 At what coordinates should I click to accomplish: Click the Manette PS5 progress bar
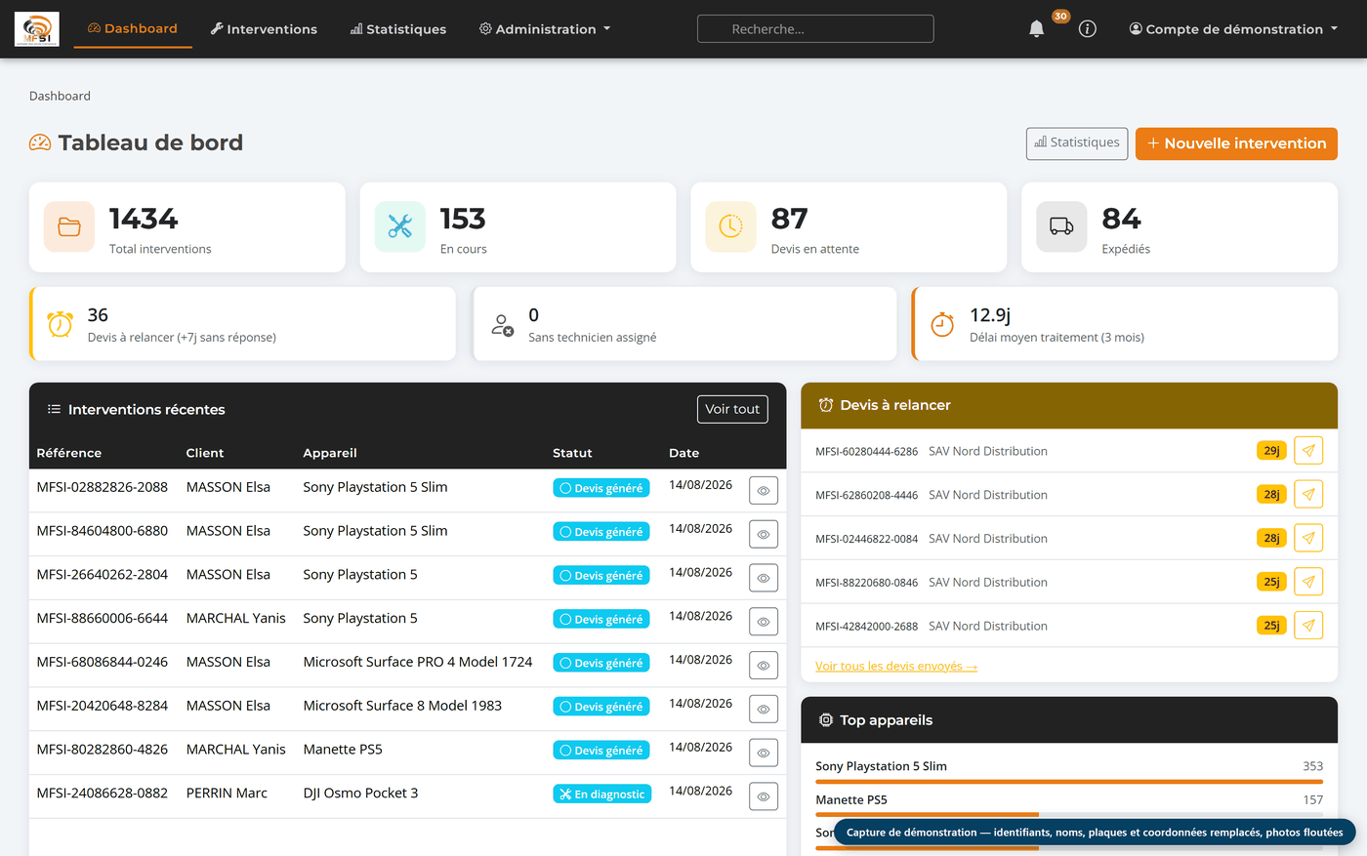pyautogui.click(x=1069, y=815)
